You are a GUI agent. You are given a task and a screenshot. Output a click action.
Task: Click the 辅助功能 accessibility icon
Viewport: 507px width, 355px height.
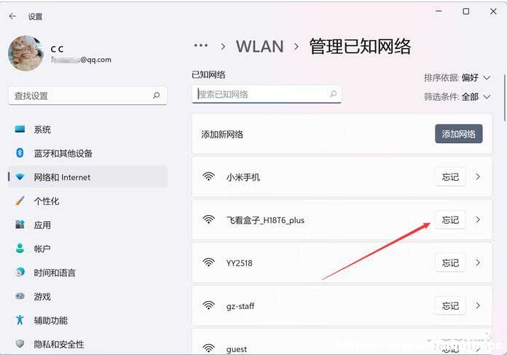click(x=20, y=320)
